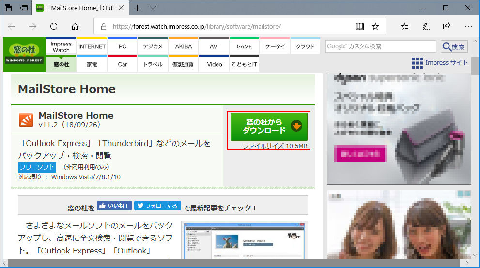Click the MailStore Home orange app icon
Screen dimensions: 480x268
[x=26, y=120]
